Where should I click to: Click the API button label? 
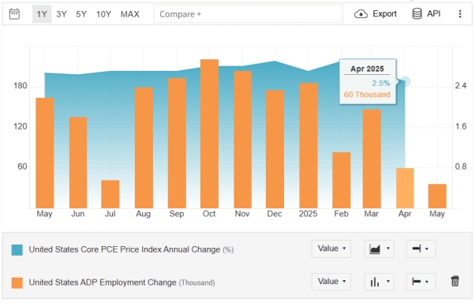[433, 14]
